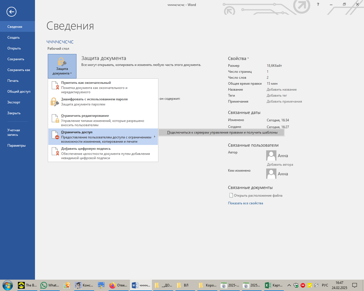
Task: Select Ограничить доступ menu entry
Action: click(103, 137)
